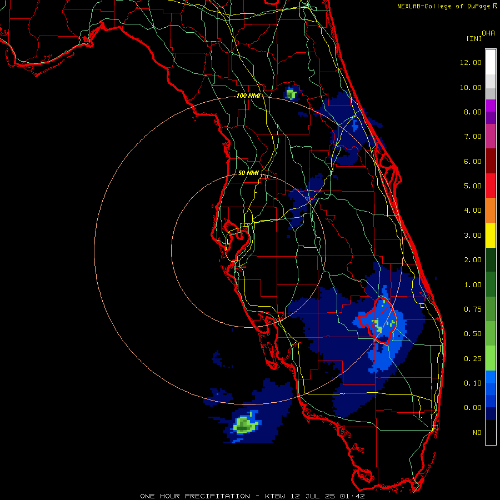Click the small green rain cell north of 100 NMI ring
The height and width of the screenshot is (500, 500).
tap(291, 94)
